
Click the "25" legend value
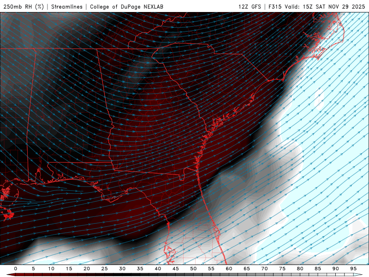point(105,269)
